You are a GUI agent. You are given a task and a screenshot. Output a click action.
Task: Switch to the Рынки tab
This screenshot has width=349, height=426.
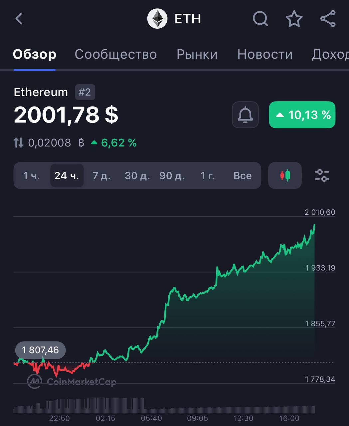197,54
